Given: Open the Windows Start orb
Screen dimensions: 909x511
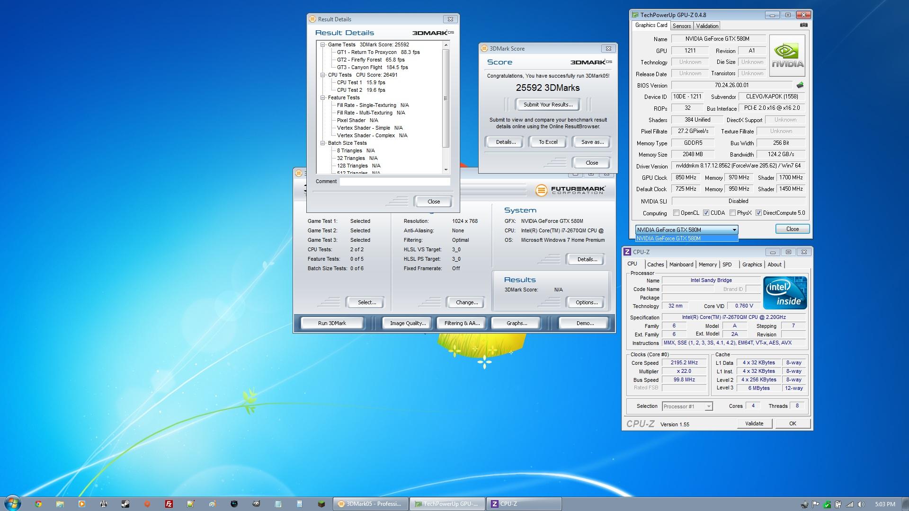Looking at the screenshot, I should click(13, 503).
